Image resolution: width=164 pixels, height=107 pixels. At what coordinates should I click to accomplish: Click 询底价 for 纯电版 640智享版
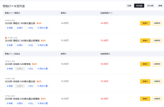145,64
